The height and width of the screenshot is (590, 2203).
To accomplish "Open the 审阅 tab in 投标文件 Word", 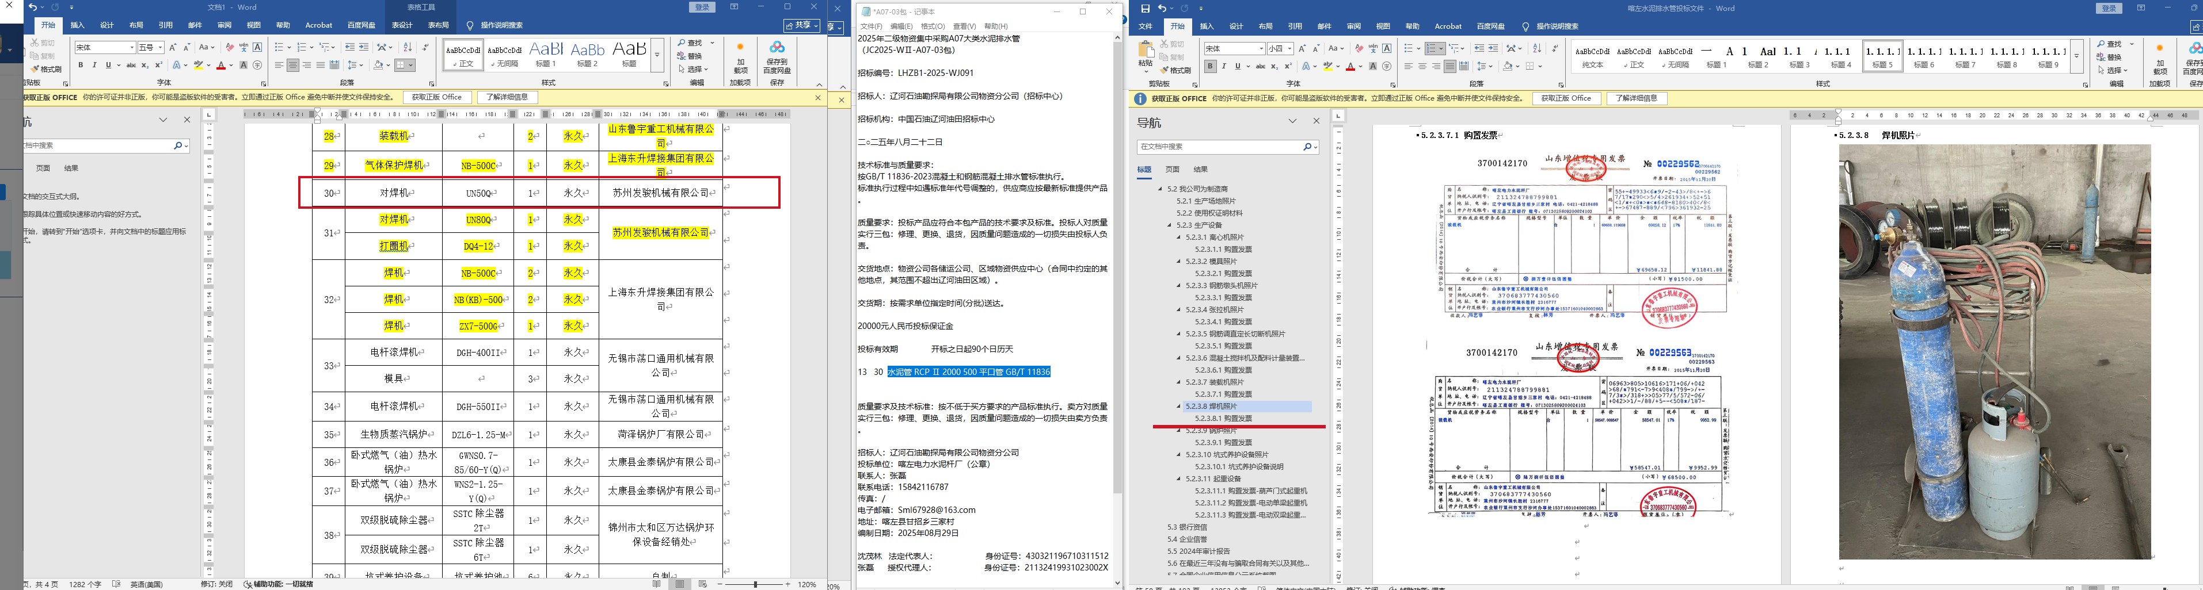I will pos(1354,26).
